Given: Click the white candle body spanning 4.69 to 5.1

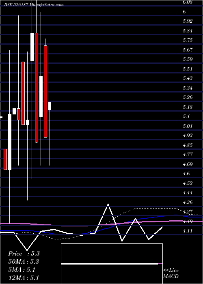Looking at the screenshot, I should tap(10, 142).
